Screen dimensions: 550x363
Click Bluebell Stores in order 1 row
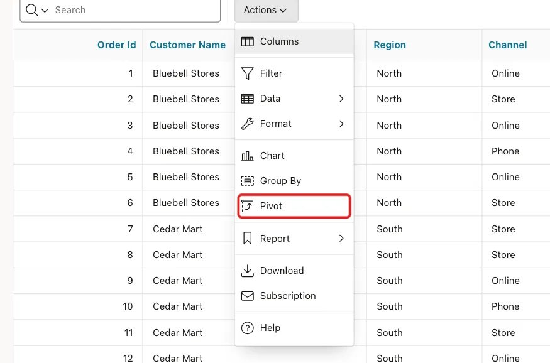pyautogui.click(x=186, y=73)
